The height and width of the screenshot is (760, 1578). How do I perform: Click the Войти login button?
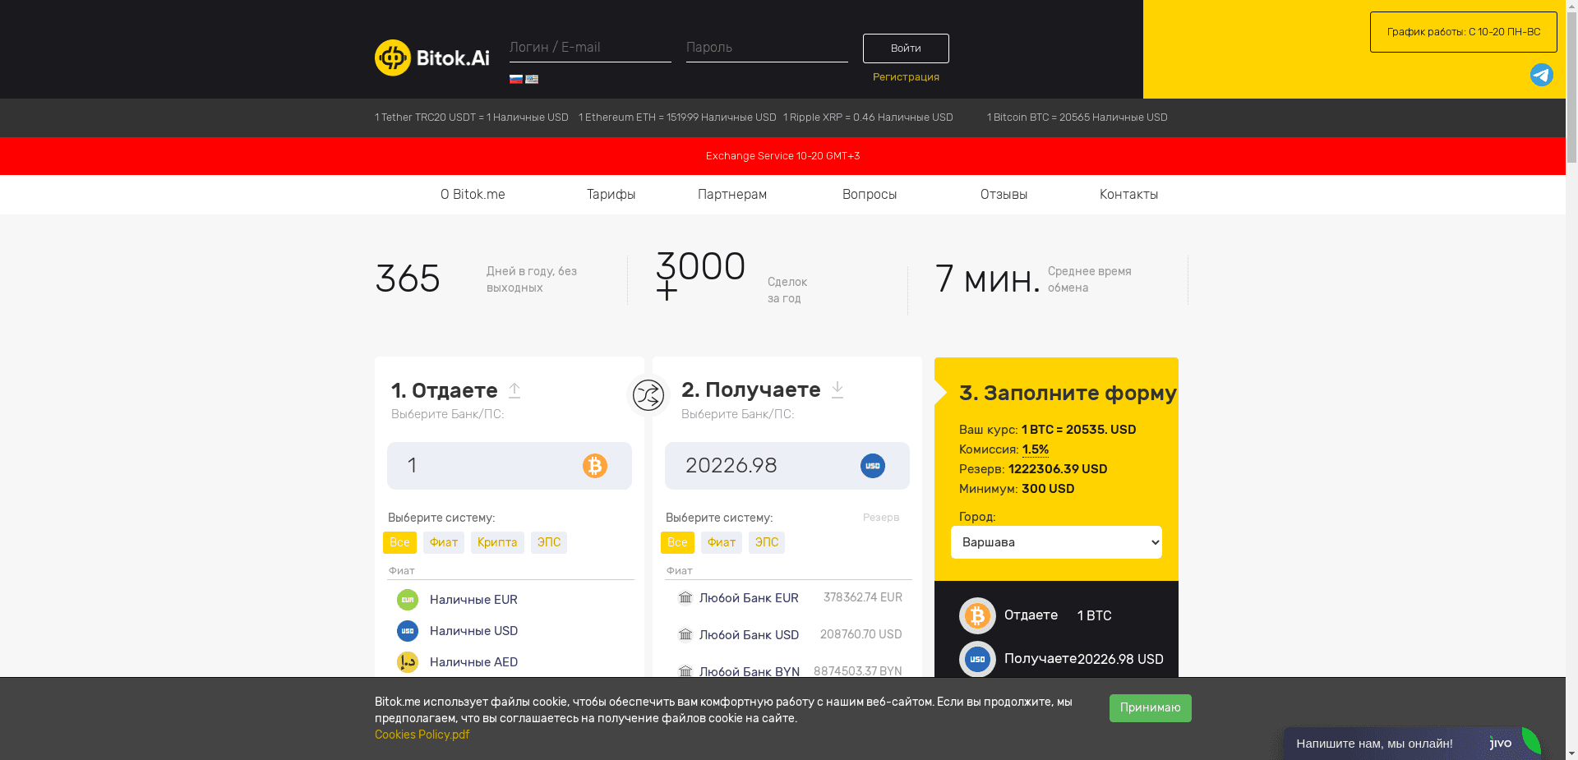click(x=906, y=48)
